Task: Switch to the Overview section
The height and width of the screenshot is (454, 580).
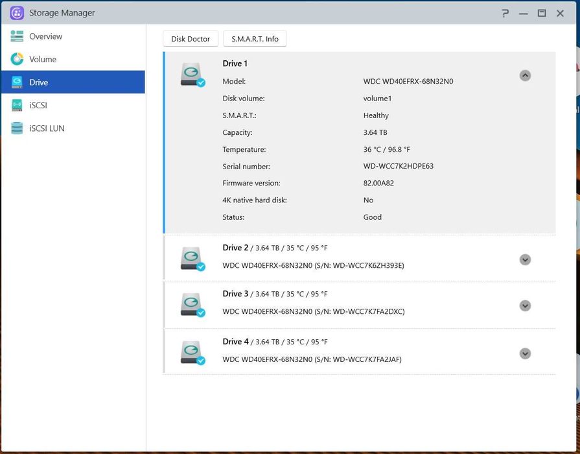Action: (45, 36)
